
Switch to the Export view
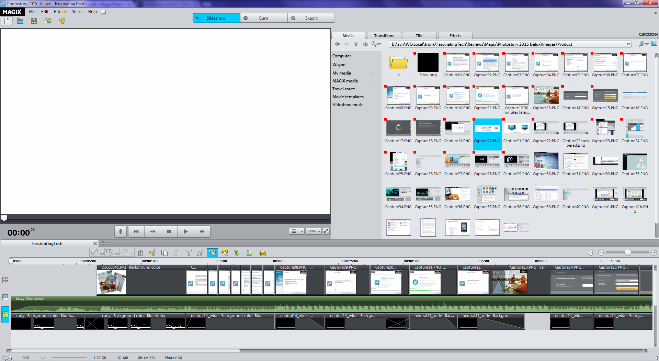(311, 18)
